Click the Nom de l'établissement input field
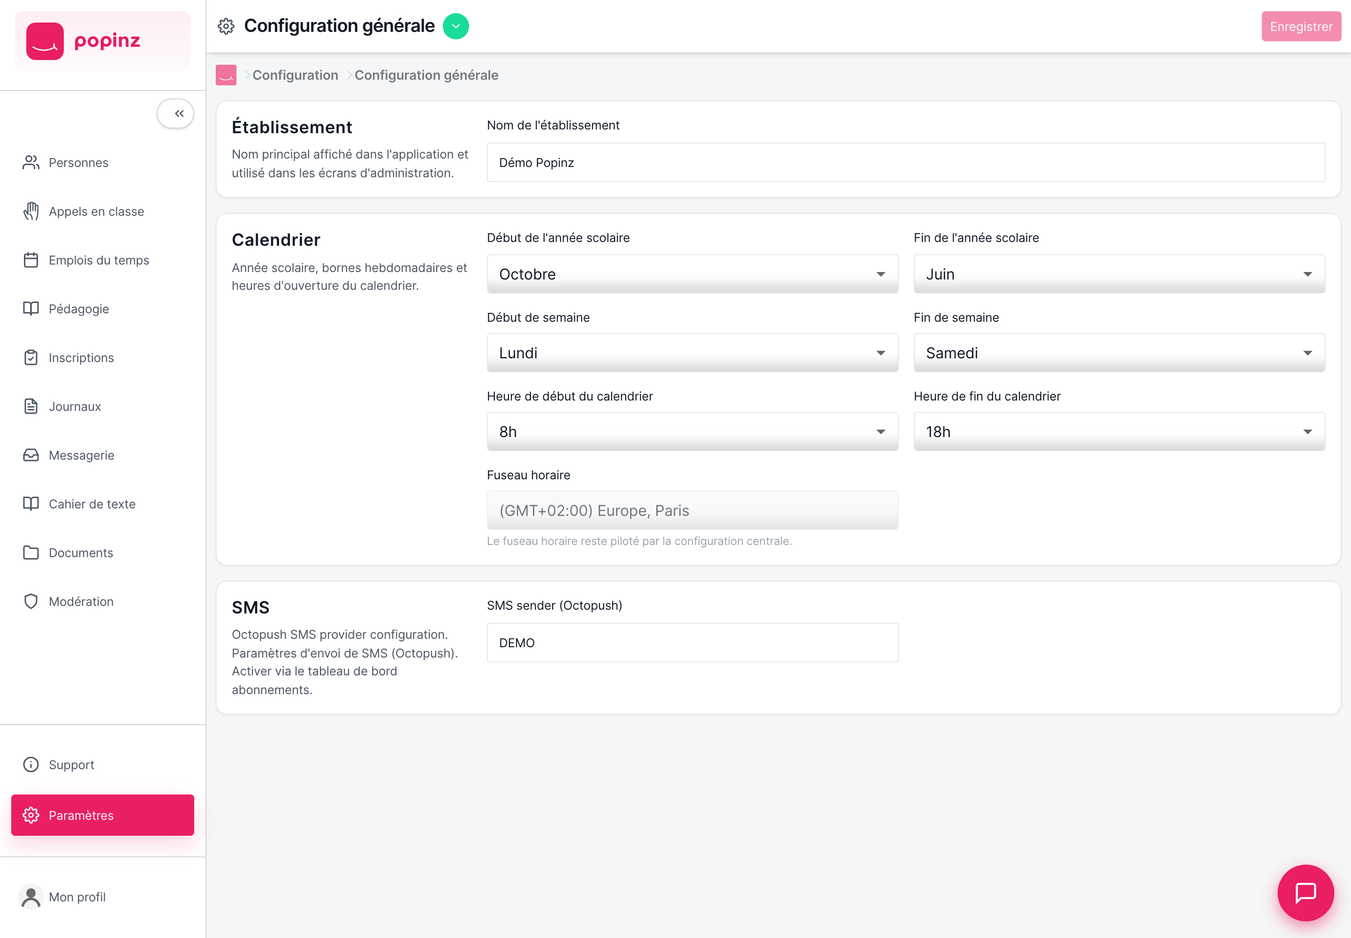 pos(905,162)
